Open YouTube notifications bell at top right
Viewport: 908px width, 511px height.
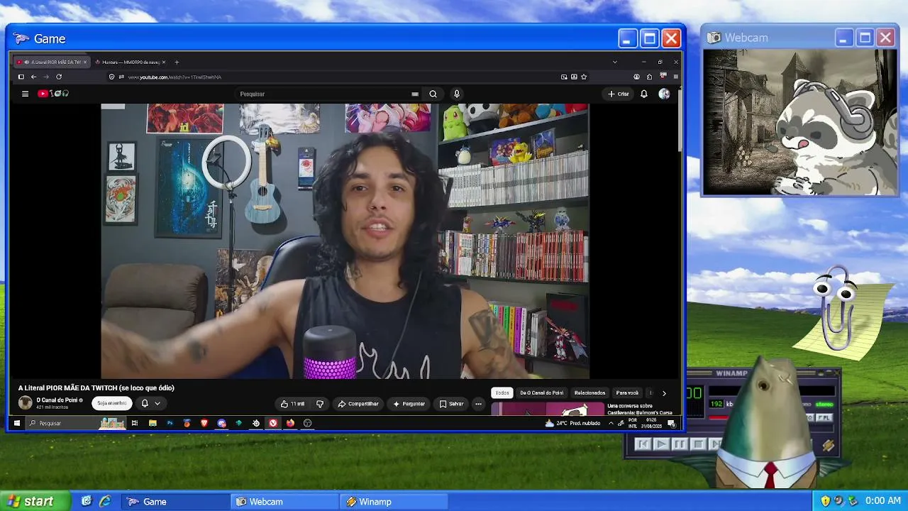coord(644,94)
